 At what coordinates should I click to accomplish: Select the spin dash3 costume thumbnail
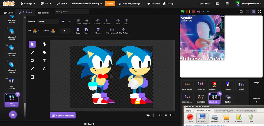pos(12,33)
